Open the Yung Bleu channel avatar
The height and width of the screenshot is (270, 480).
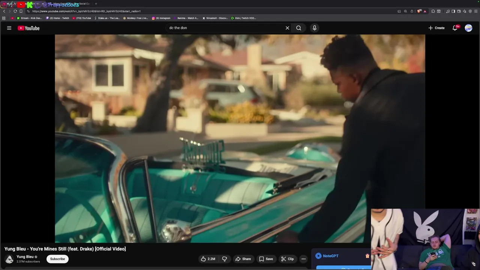[x=9, y=259]
